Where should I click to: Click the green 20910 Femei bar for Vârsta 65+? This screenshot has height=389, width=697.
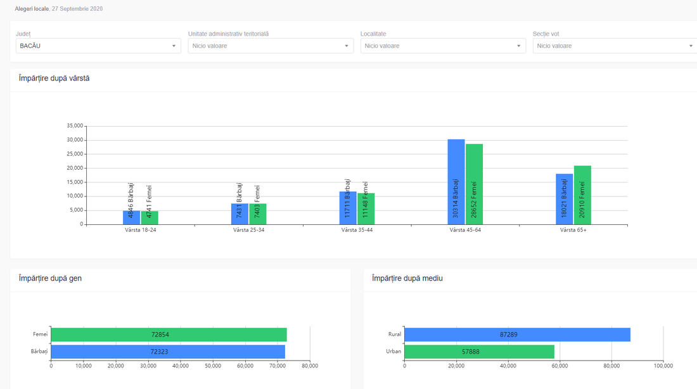coord(582,195)
